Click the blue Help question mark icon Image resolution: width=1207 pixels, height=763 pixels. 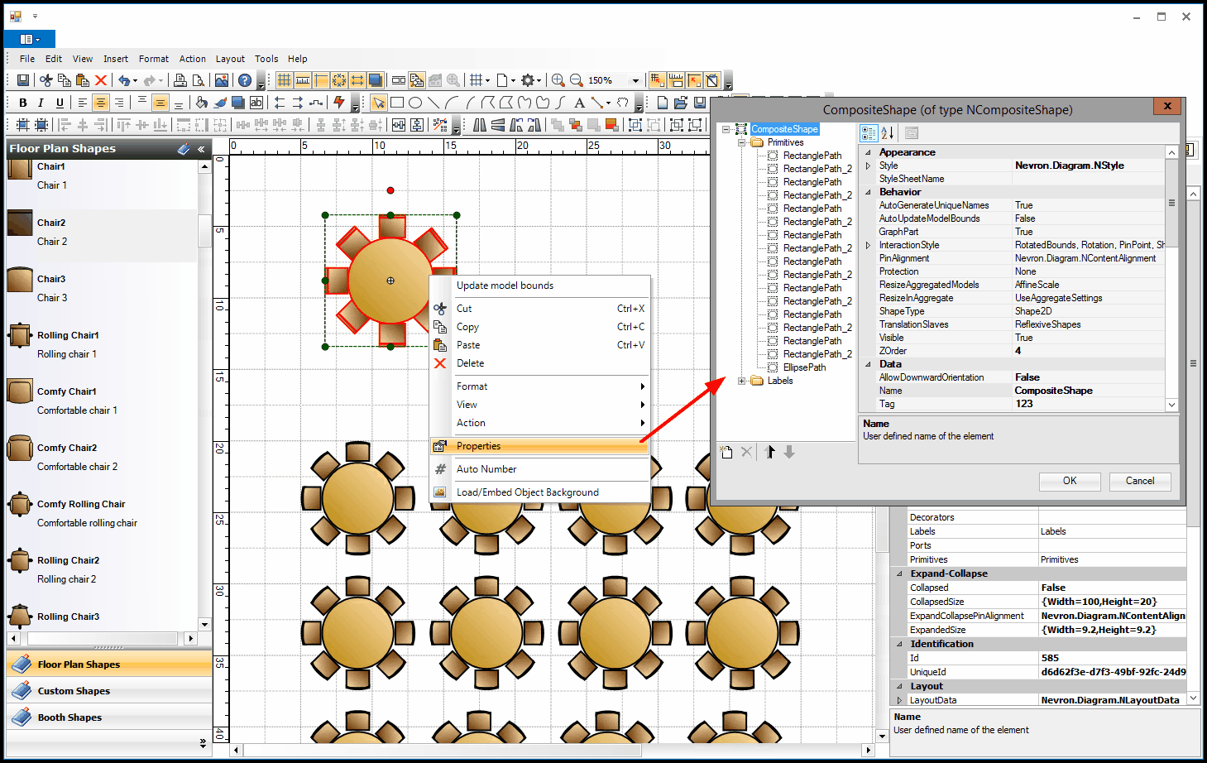[245, 80]
